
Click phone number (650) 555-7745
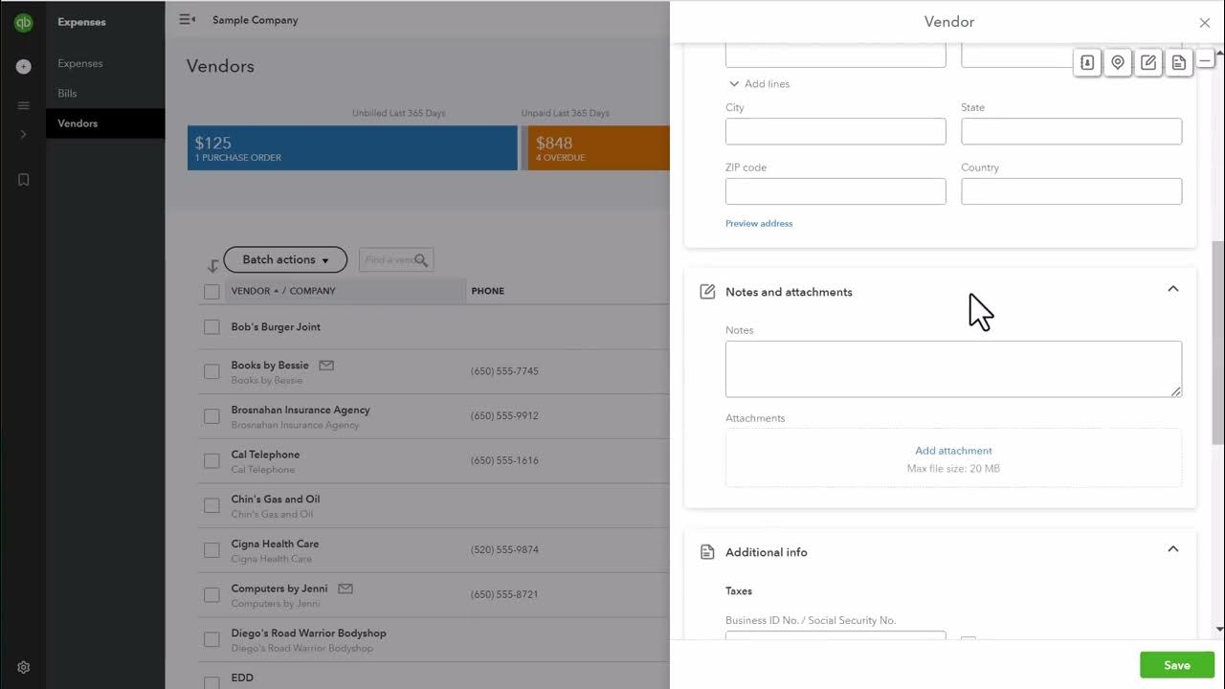504,371
